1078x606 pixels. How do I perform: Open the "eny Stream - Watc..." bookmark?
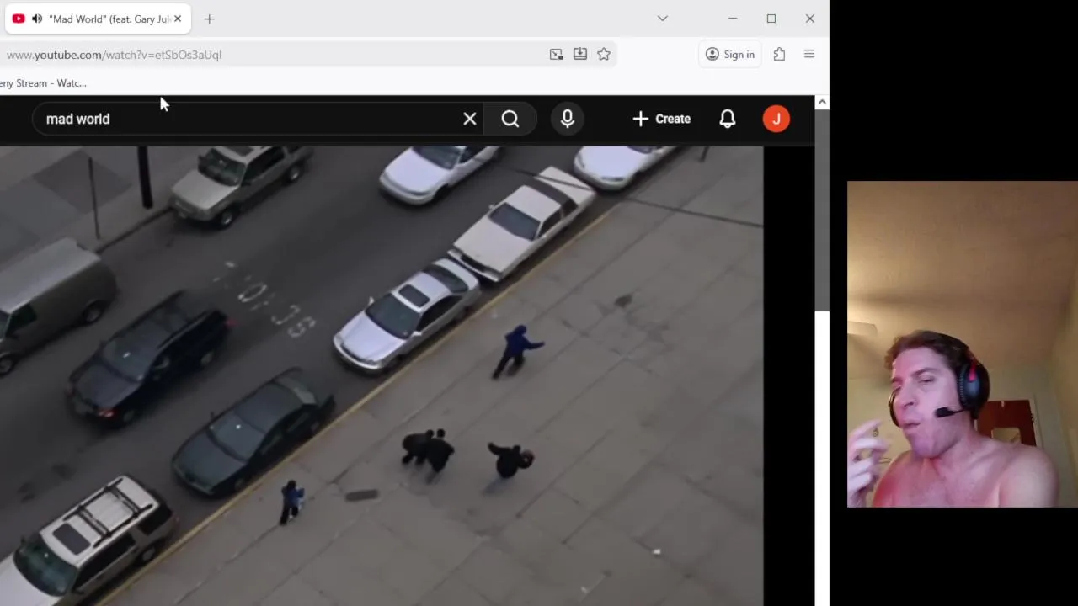point(42,82)
